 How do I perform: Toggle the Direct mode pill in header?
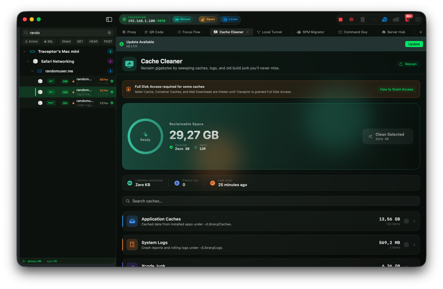(x=183, y=19)
